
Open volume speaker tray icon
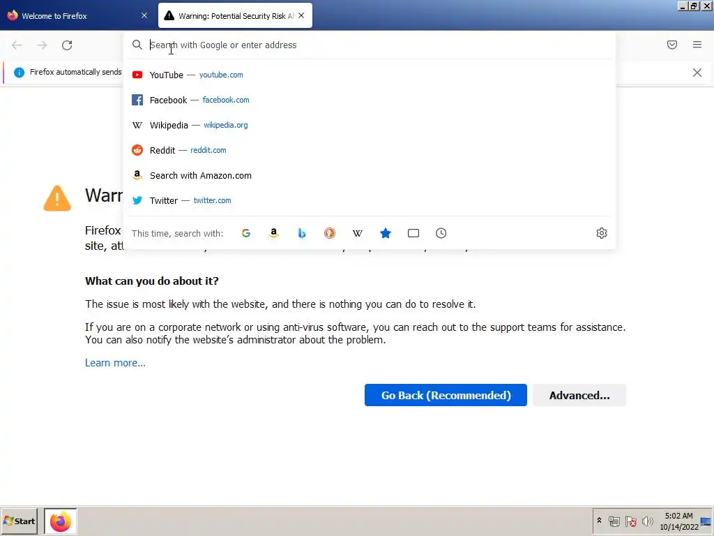pos(647,521)
